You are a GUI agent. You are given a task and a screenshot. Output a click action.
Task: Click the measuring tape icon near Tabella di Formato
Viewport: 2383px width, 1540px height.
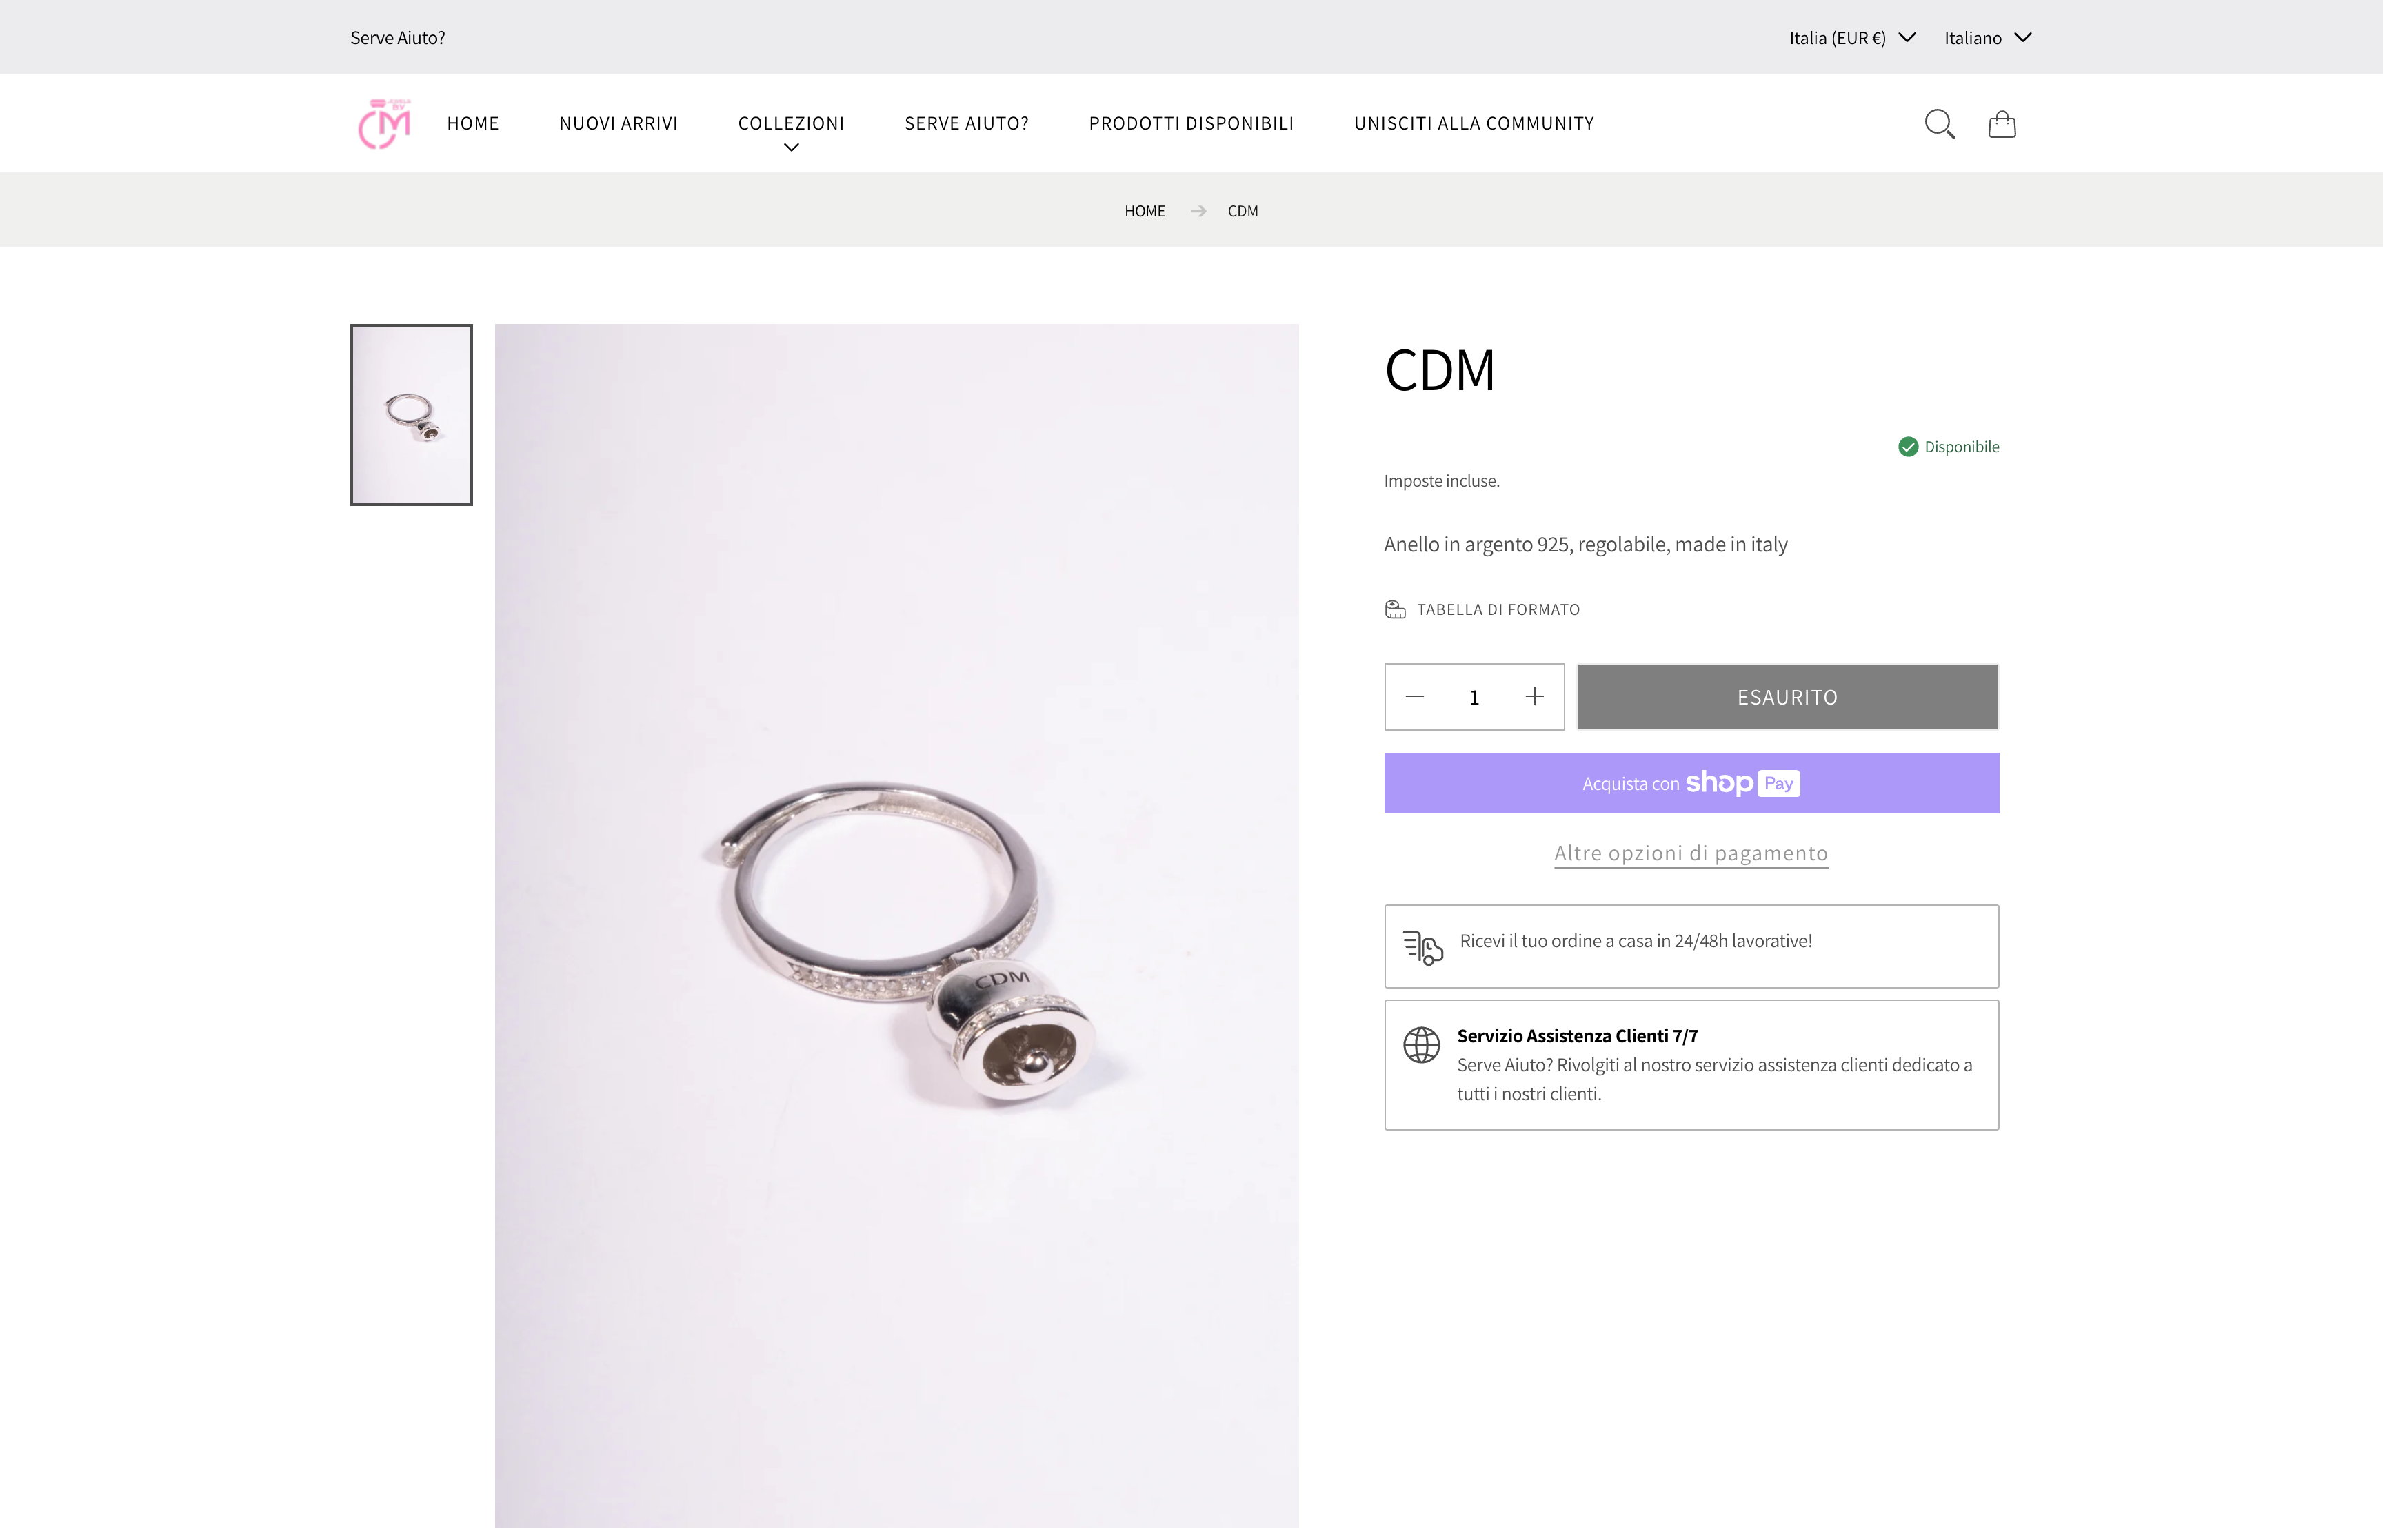[1396, 608]
